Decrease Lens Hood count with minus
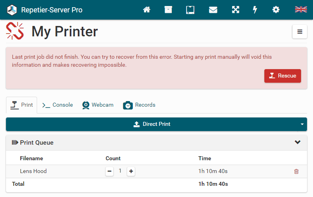This screenshot has height=197, width=313. pyautogui.click(x=109, y=171)
